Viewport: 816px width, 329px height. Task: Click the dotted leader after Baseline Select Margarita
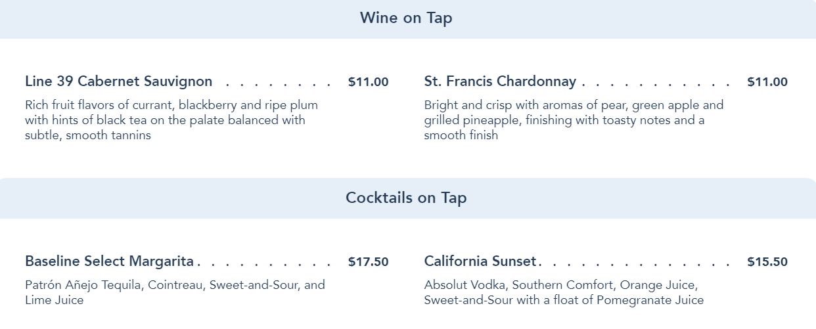tap(265, 264)
